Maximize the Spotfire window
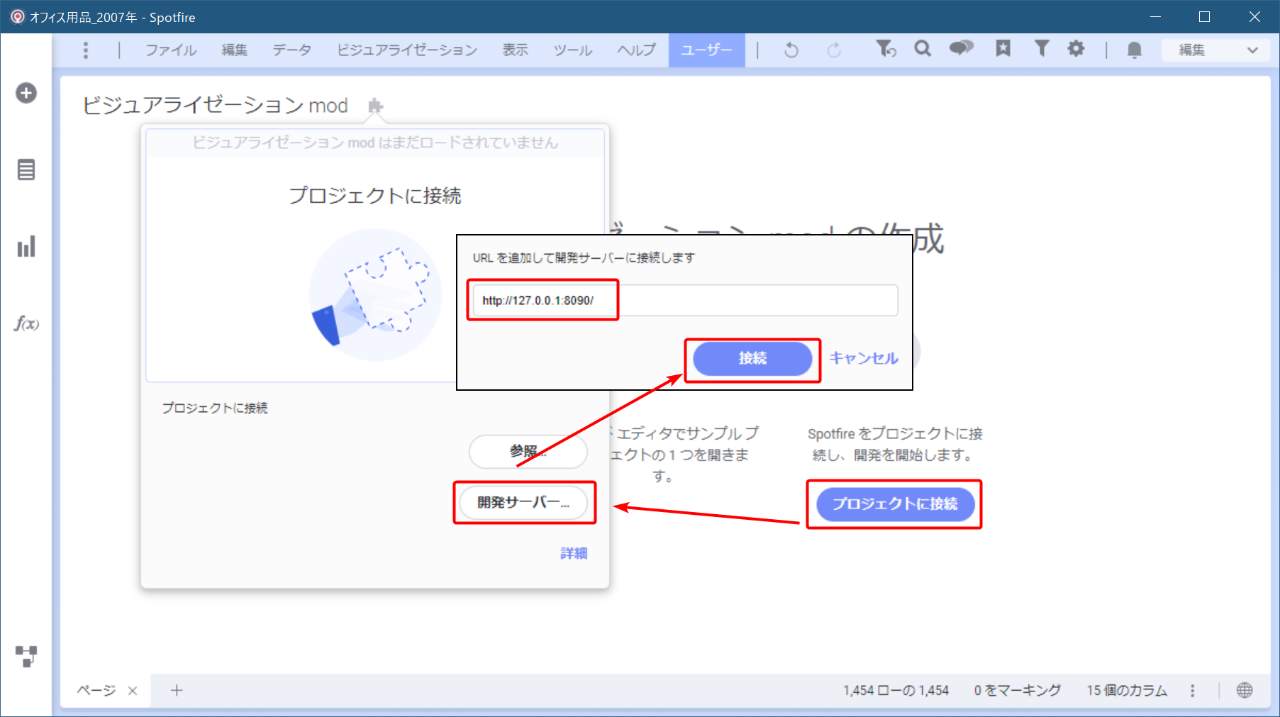This screenshot has width=1280, height=717. (1204, 16)
